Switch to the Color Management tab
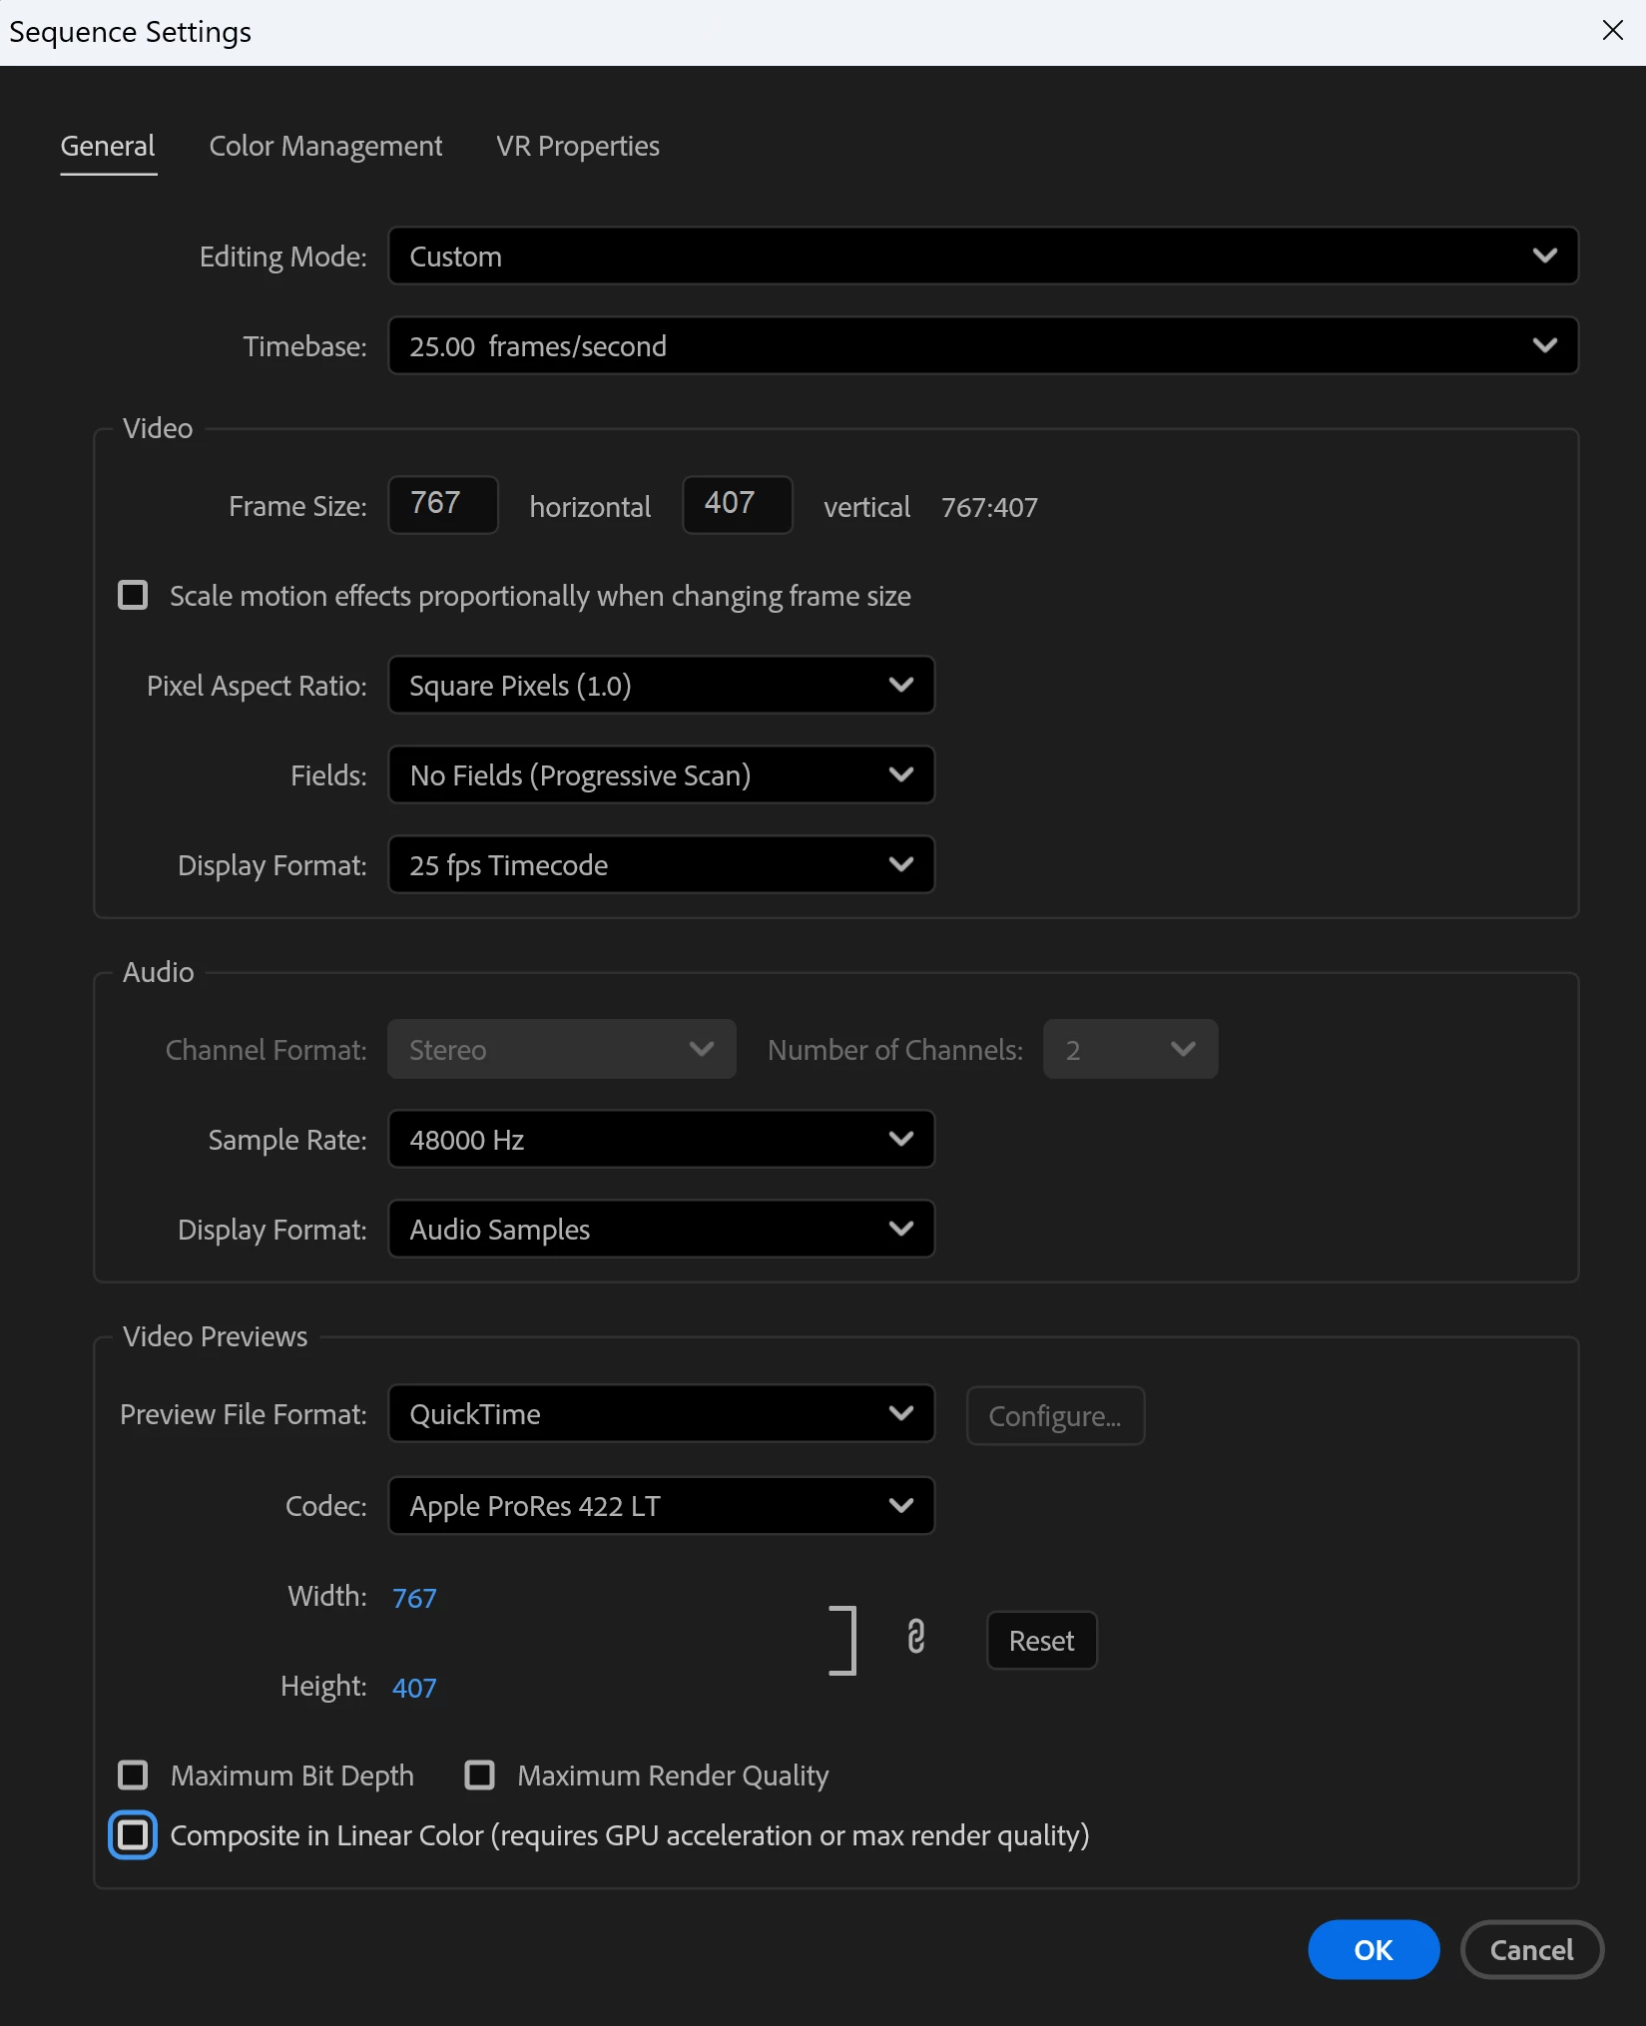This screenshot has height=2026, width=1646. pos(325,147)
